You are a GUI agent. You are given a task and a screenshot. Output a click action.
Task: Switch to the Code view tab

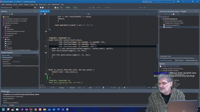(x=149, y=87)
